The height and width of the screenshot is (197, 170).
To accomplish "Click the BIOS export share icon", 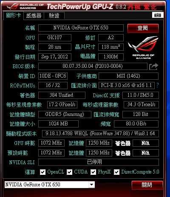I will [x=153, y=67].
